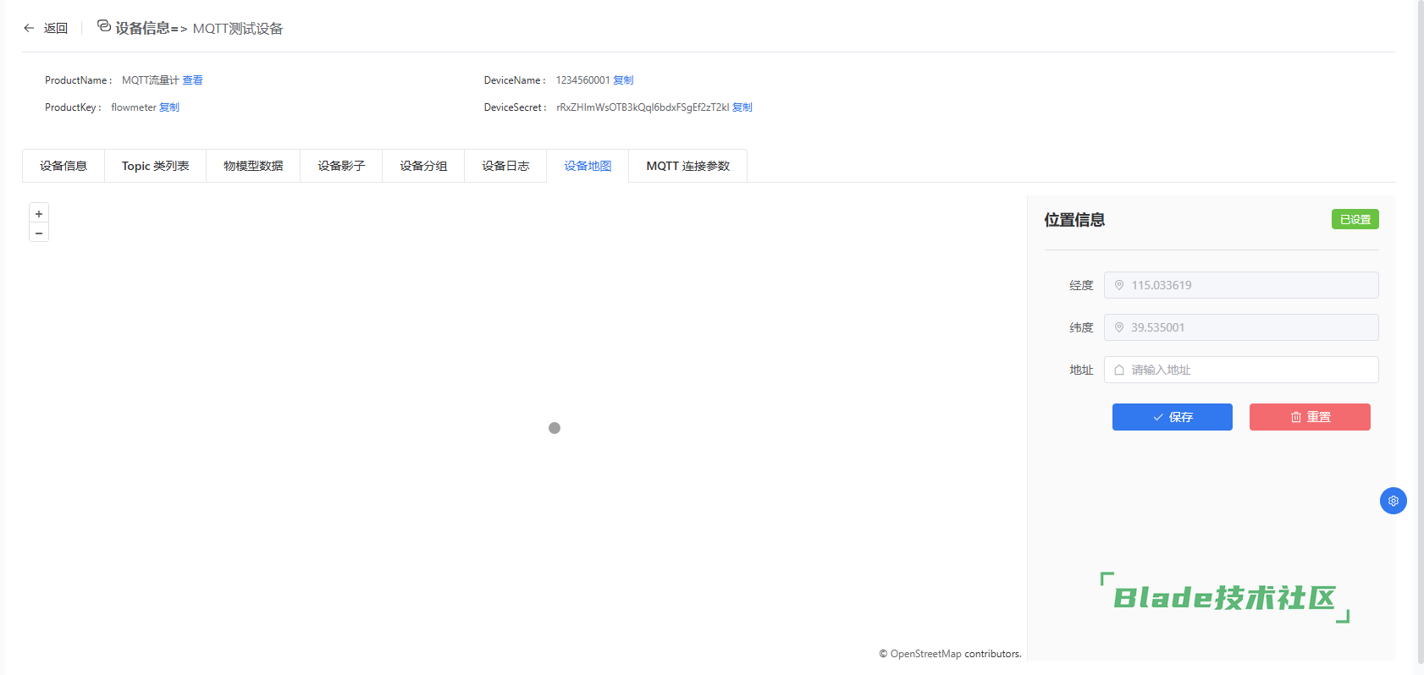Zoom out the map with minus button
The height and width of the screenshot is (675, 1424).
point(39,233)
